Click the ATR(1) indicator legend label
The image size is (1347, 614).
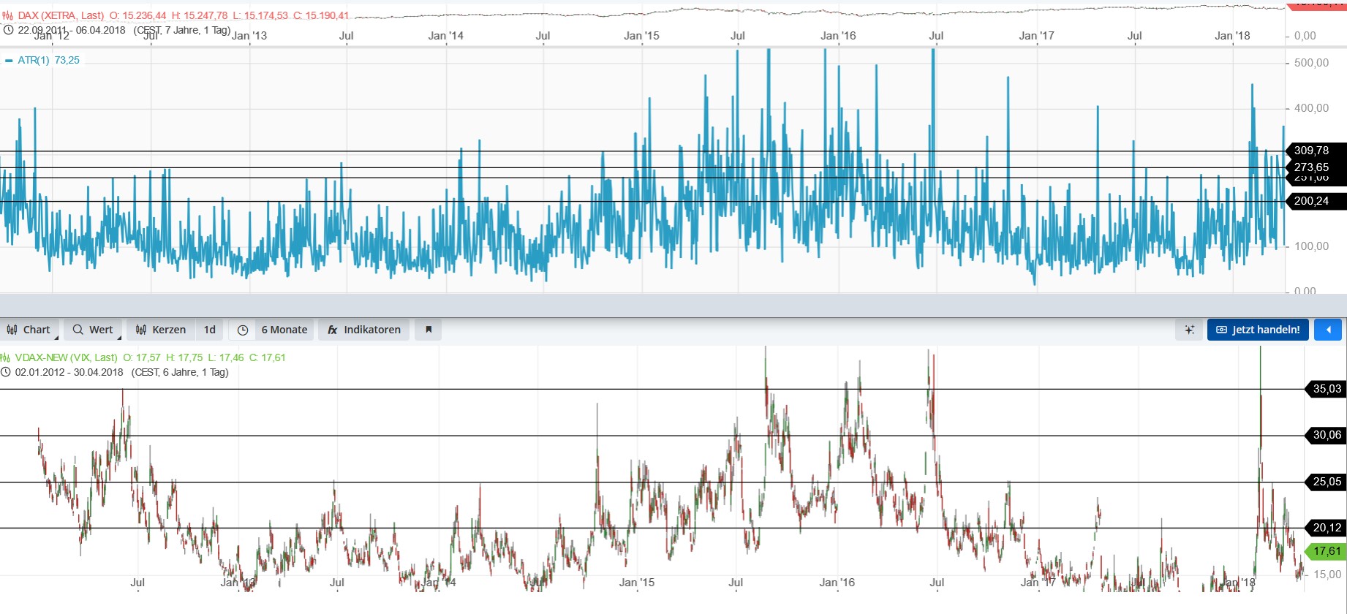pos(34,60)
